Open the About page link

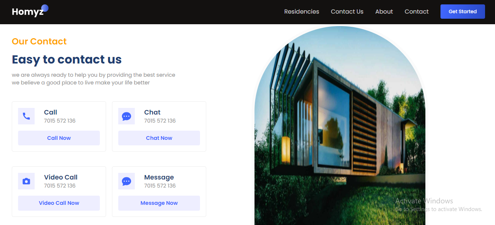384,12
